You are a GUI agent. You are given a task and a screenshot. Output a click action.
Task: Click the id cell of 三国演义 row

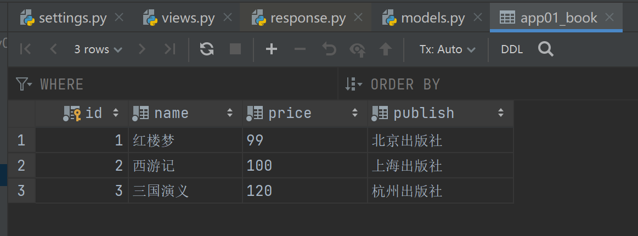[82, 191]
